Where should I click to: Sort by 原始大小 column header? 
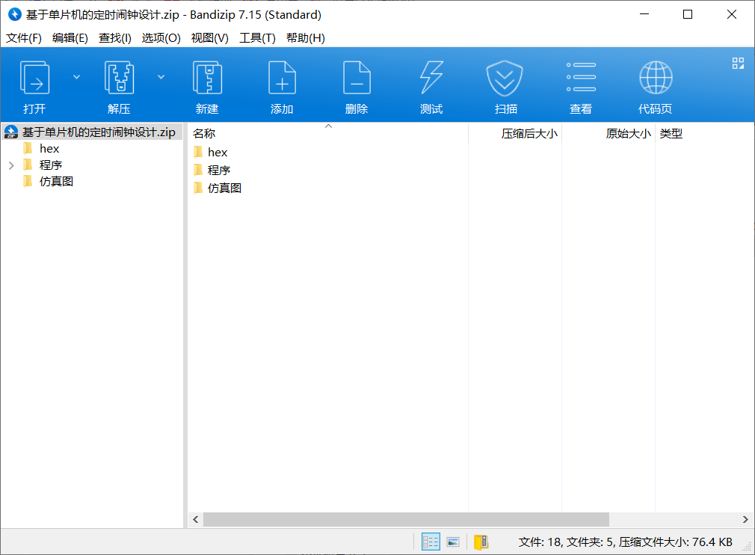click(608, 133)
